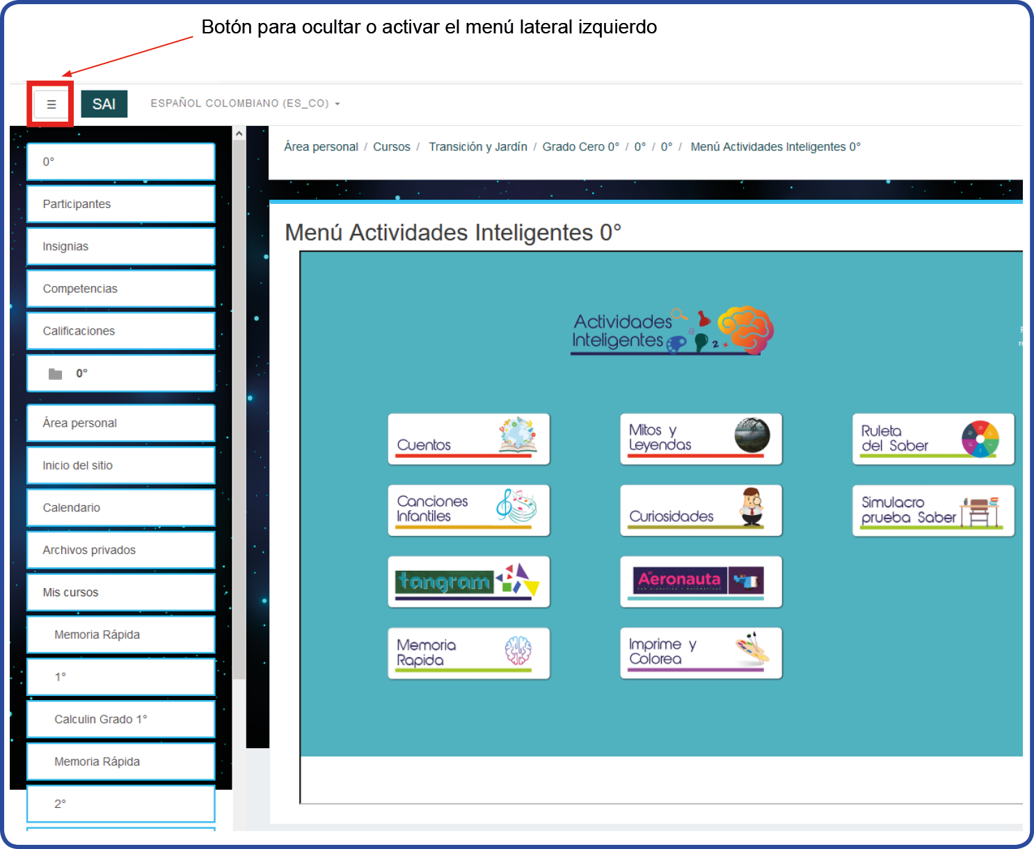Screen dimensions: 1034x849
Task: Open the Mitos y Leyendas activity
Action: [x=701, y=438]
